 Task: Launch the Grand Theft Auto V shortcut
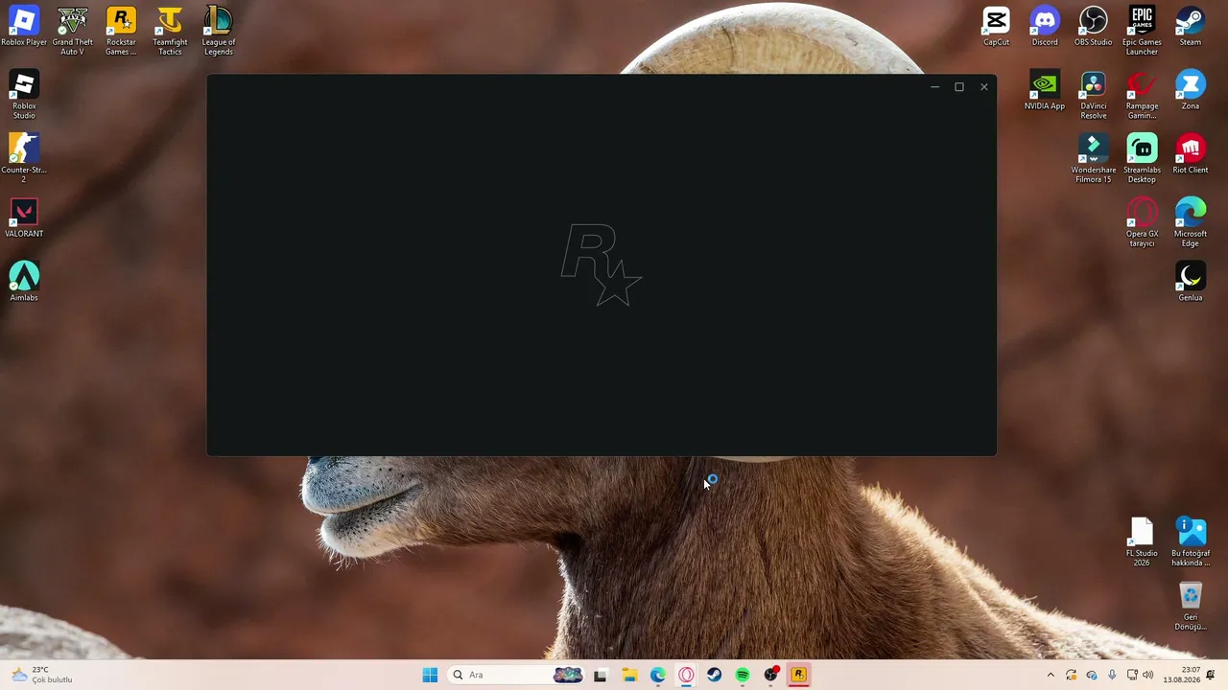tap(73, 32)
